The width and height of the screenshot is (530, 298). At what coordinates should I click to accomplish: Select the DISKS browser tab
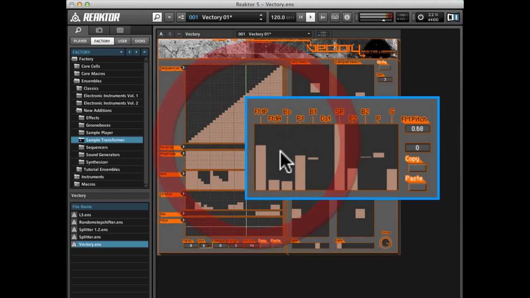(140, 41)
